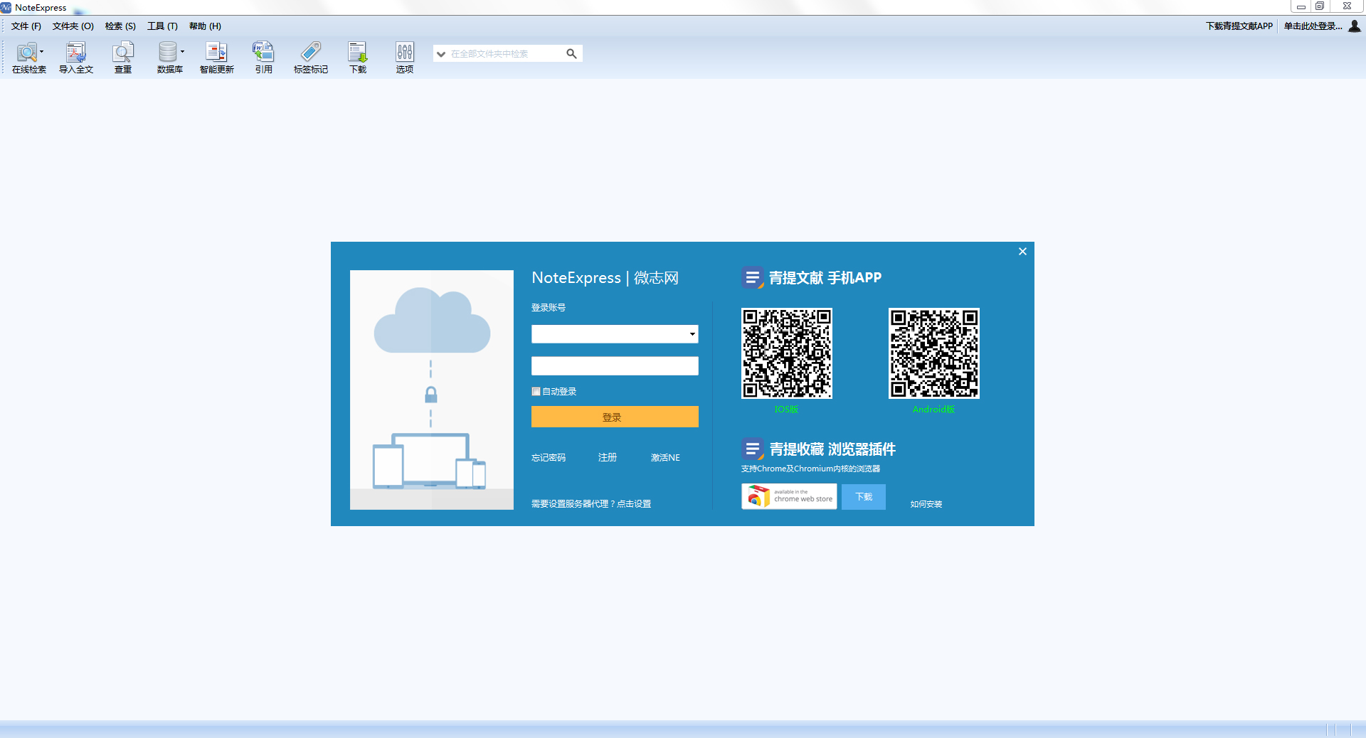Click the 导入全文 import full text icon
Viewport: 1366px width, 738px height.
click(x=76, y=58)
